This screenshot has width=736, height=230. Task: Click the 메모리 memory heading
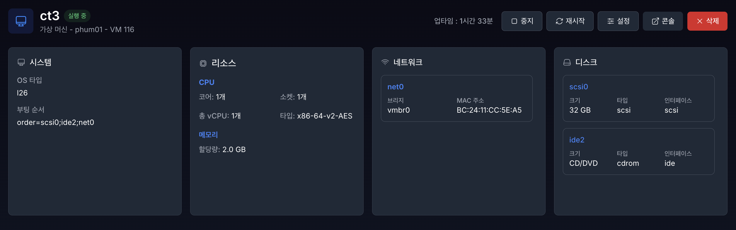[x=208, y=134]
